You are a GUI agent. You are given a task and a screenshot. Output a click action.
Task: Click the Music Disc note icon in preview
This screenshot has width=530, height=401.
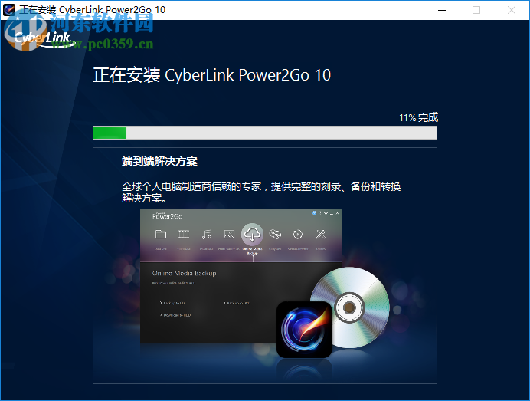point(207,234)
